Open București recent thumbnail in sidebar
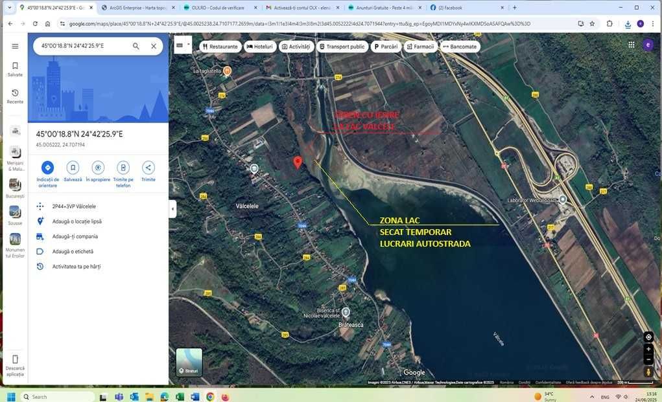Viewport: 662px width, 402px height. click(15, 188)
